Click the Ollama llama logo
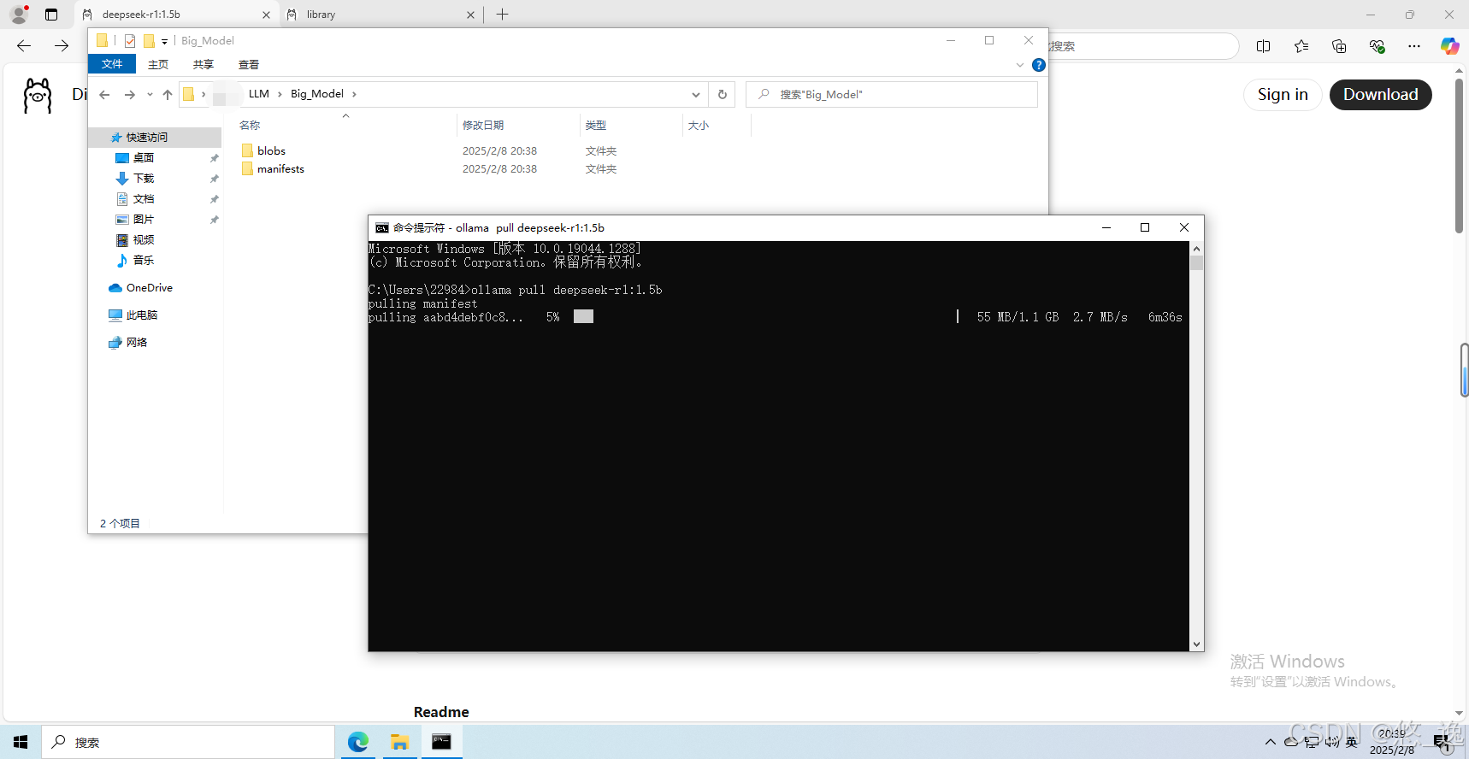The image size is (1469, 759). click(38, 95)
